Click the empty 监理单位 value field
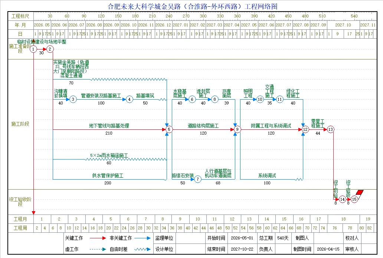The image size is (383, 258). (x=191, y=238)
